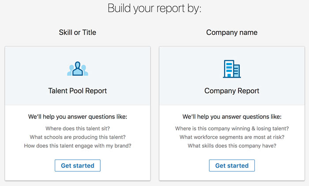
Task: Select the Company Report title
Action: point(232,91)
